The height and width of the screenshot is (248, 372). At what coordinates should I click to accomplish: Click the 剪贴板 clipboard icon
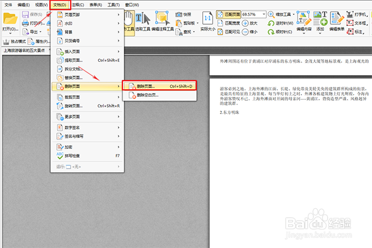click(179, 23)
